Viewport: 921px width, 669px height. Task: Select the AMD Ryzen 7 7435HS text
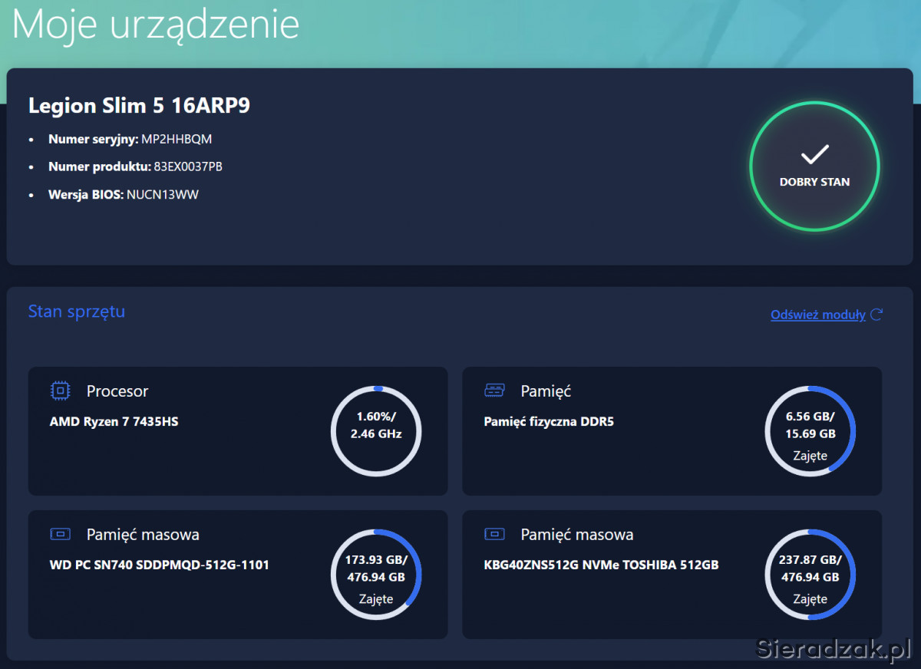[x=114, y=421]
